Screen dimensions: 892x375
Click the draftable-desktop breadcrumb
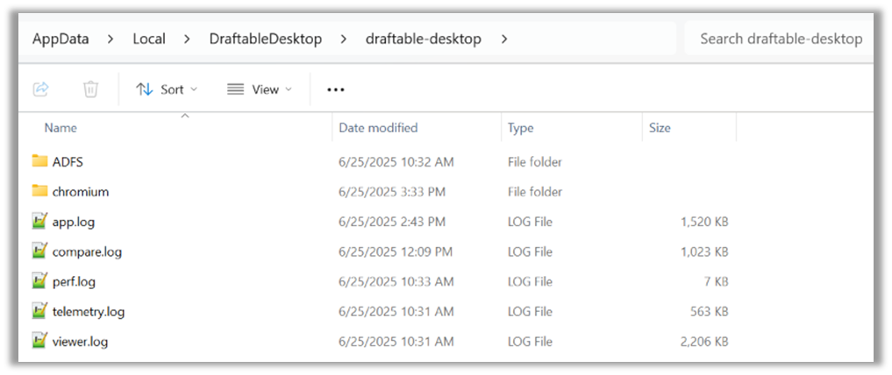pyautogui.click(x=424, y=39)
